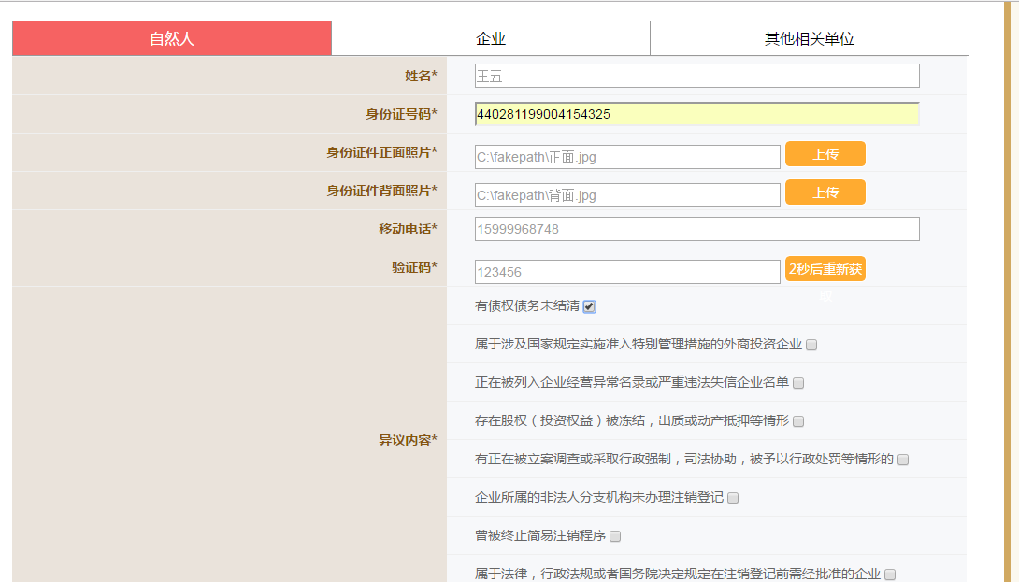This screenshot has width=1019, height=582.
Task: Open the 其他相关单位 tab
Action: coord(809,38)
